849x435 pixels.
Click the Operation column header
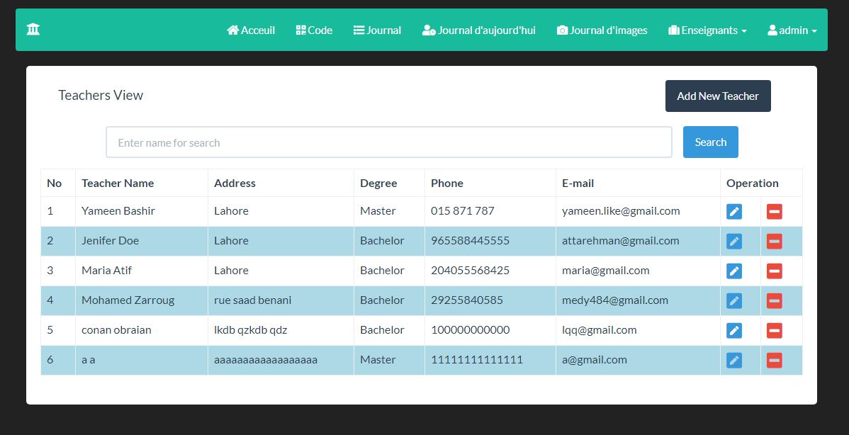(752, 183)
